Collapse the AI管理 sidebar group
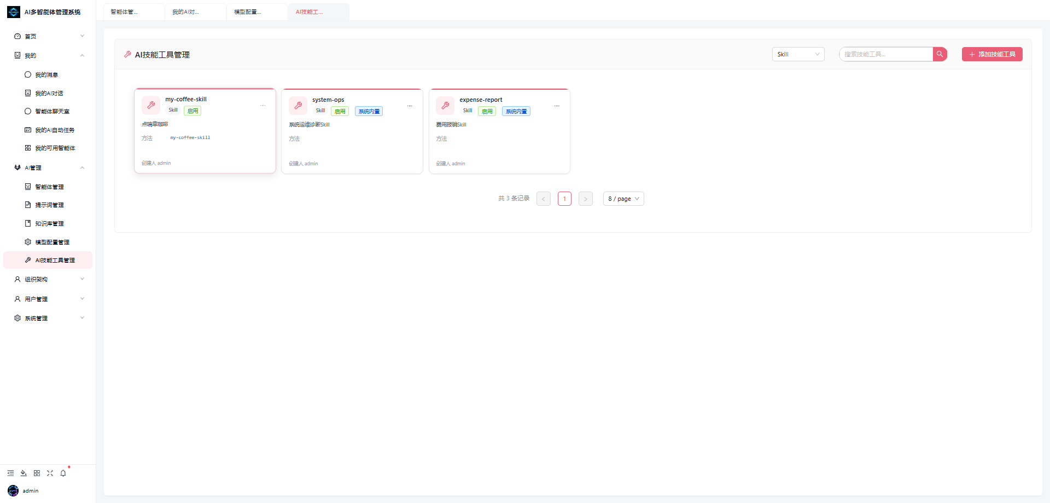 coord(48,167)
